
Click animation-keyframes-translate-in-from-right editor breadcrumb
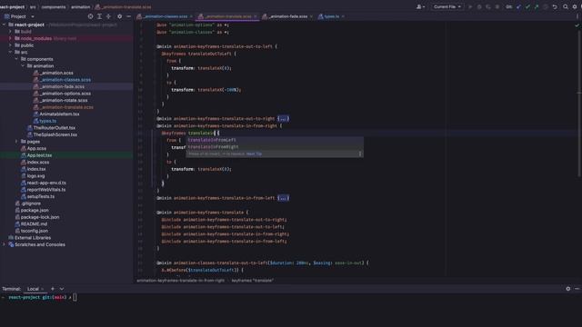coord(180,281)
